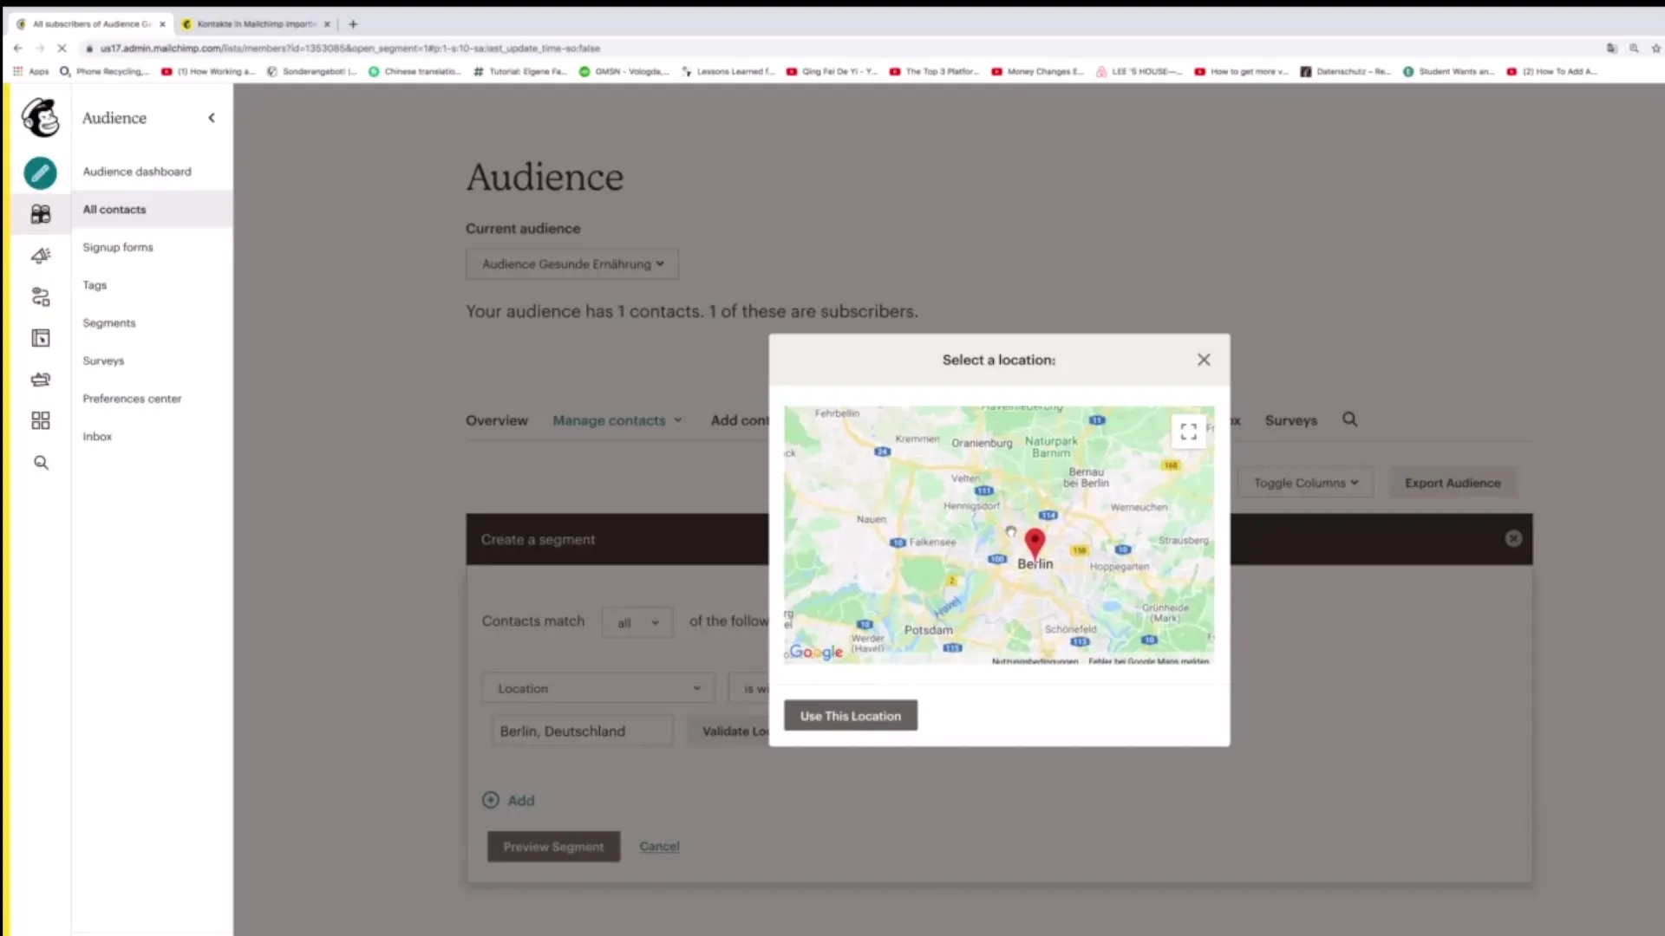Open a new browser tab
The width and height of the screenshot is (1665, 936).
(353, 24)
